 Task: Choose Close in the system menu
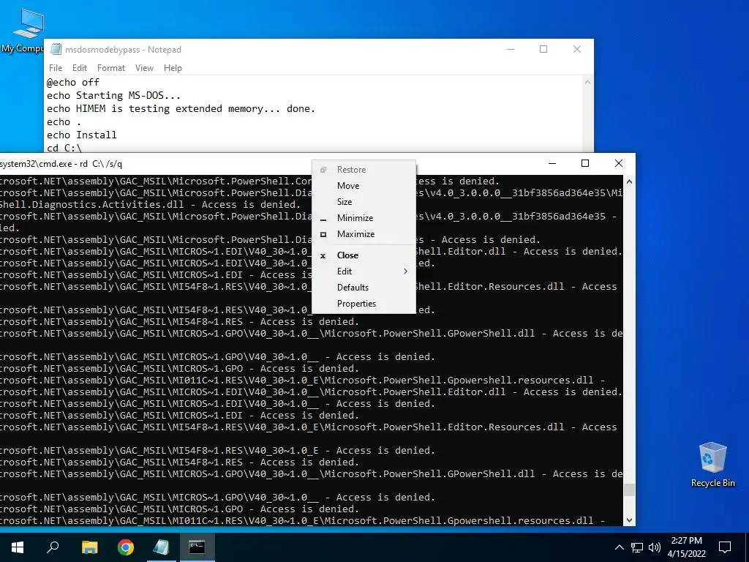coord(364,255)
